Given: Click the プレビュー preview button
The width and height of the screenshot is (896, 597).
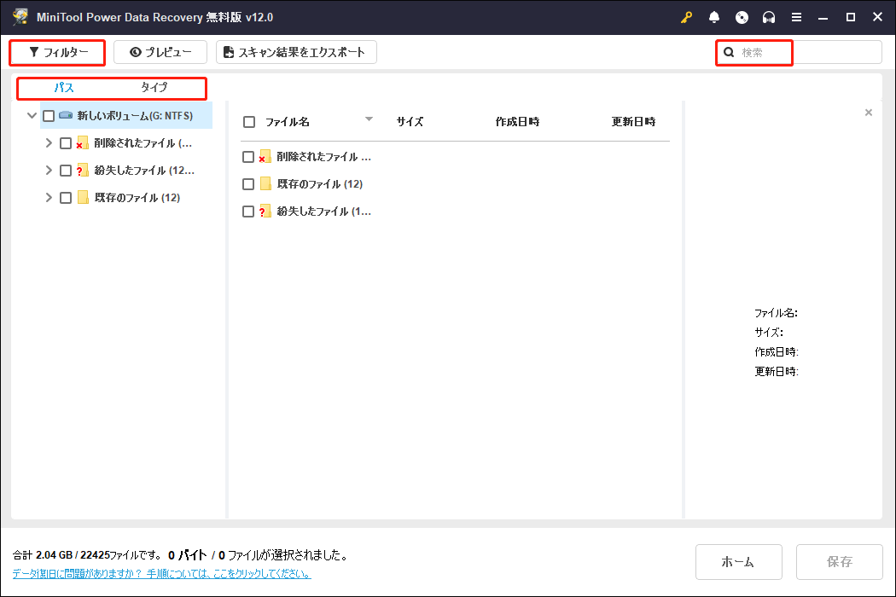Looking at the screenshot, I should point(160,53).
